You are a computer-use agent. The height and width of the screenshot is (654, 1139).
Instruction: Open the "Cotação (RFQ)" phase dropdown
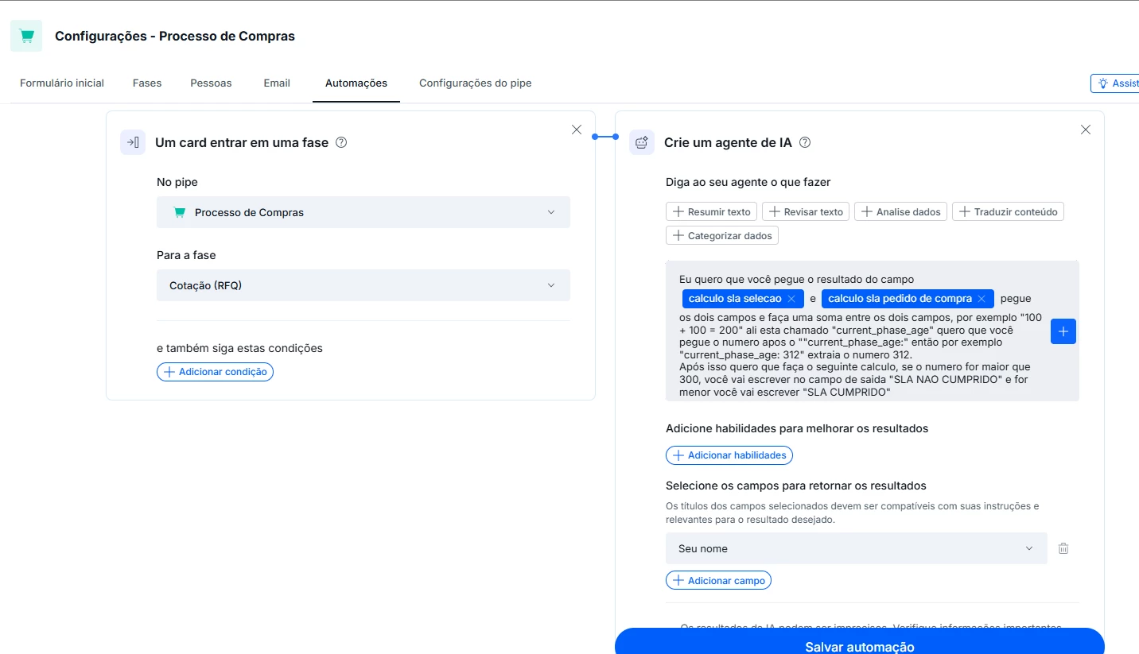tap(363, 285)
